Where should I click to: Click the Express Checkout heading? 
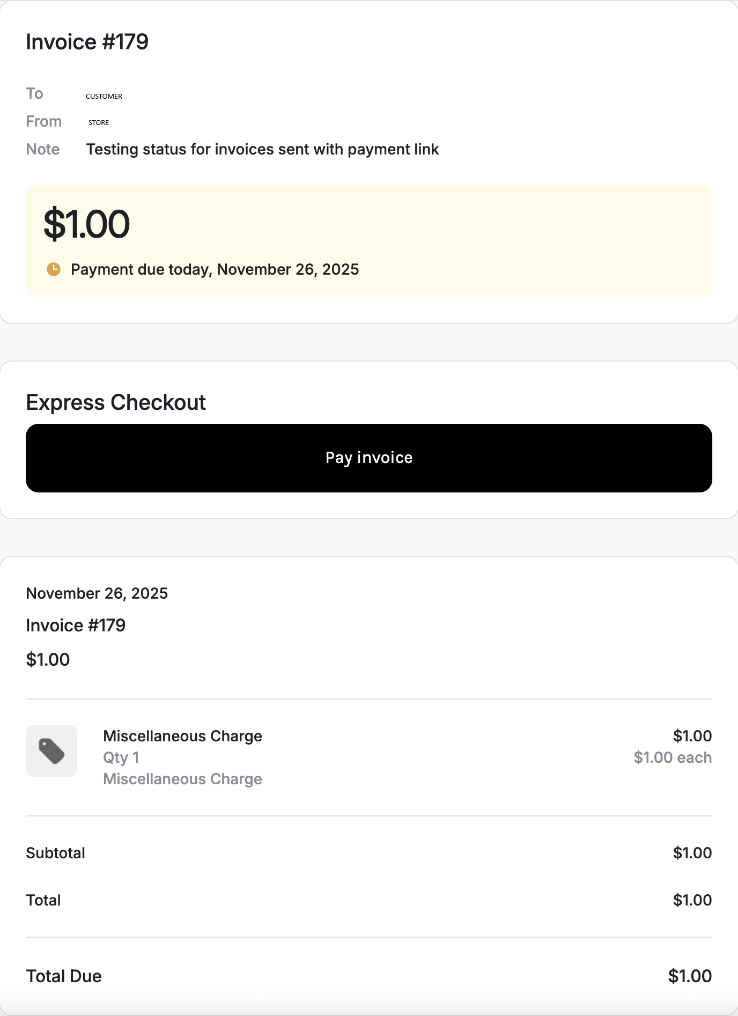pos(116,402)
